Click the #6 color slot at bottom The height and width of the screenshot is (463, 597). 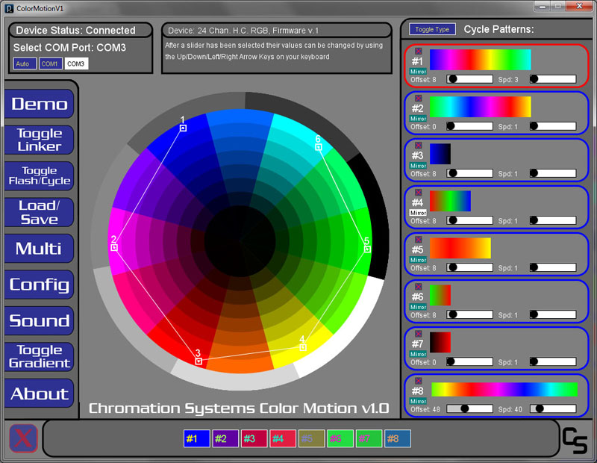click(340, 438)
